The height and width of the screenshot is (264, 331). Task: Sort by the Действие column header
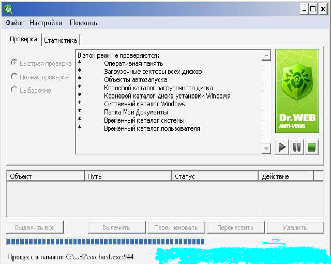(286, 176)
